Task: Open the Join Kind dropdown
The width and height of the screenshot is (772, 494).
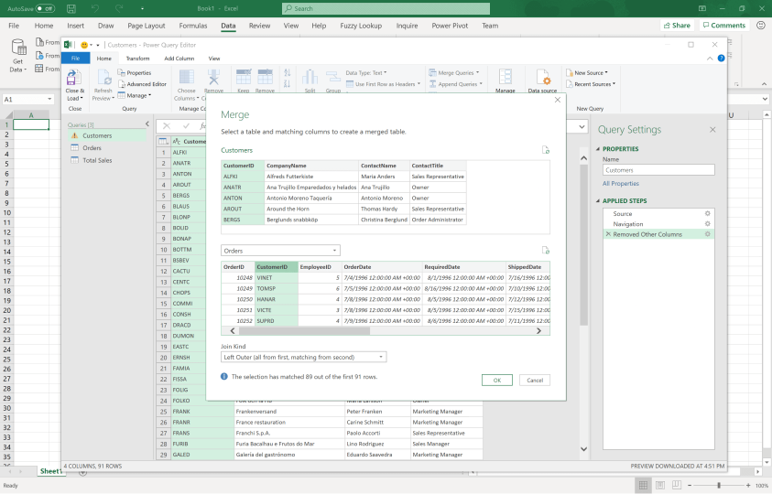Action: (x=303, y=357)
